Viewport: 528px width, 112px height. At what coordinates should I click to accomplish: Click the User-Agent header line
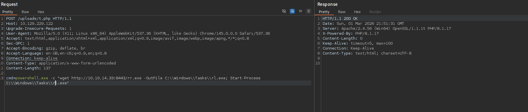138,33
